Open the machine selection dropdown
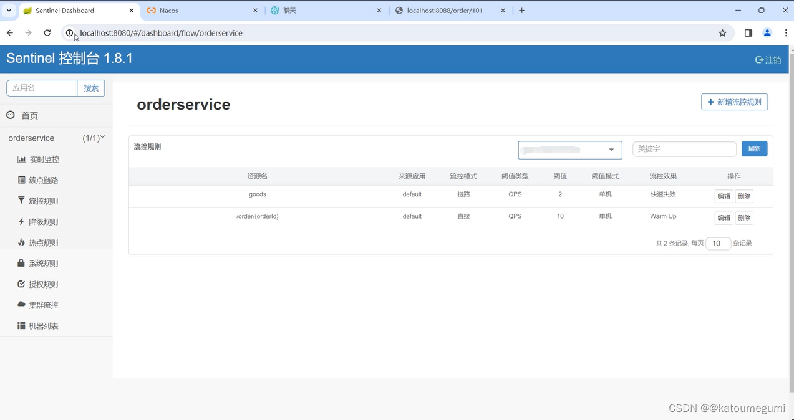This screenshot has width=794, height=420. tap(570, 150)
